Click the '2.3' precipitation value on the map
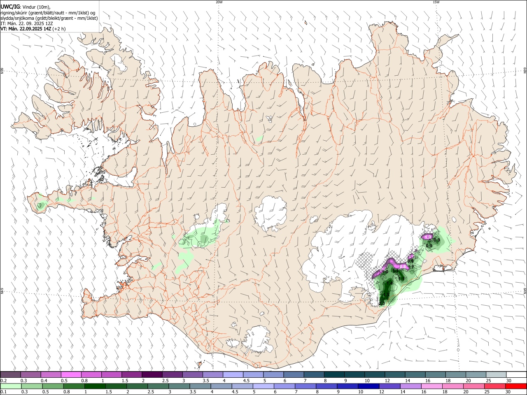Viewport: 527px width, 395px height. coord(382,303)
